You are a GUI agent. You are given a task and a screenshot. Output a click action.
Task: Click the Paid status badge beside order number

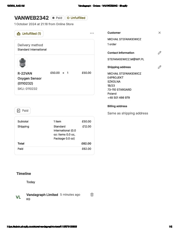click(57, 18)
